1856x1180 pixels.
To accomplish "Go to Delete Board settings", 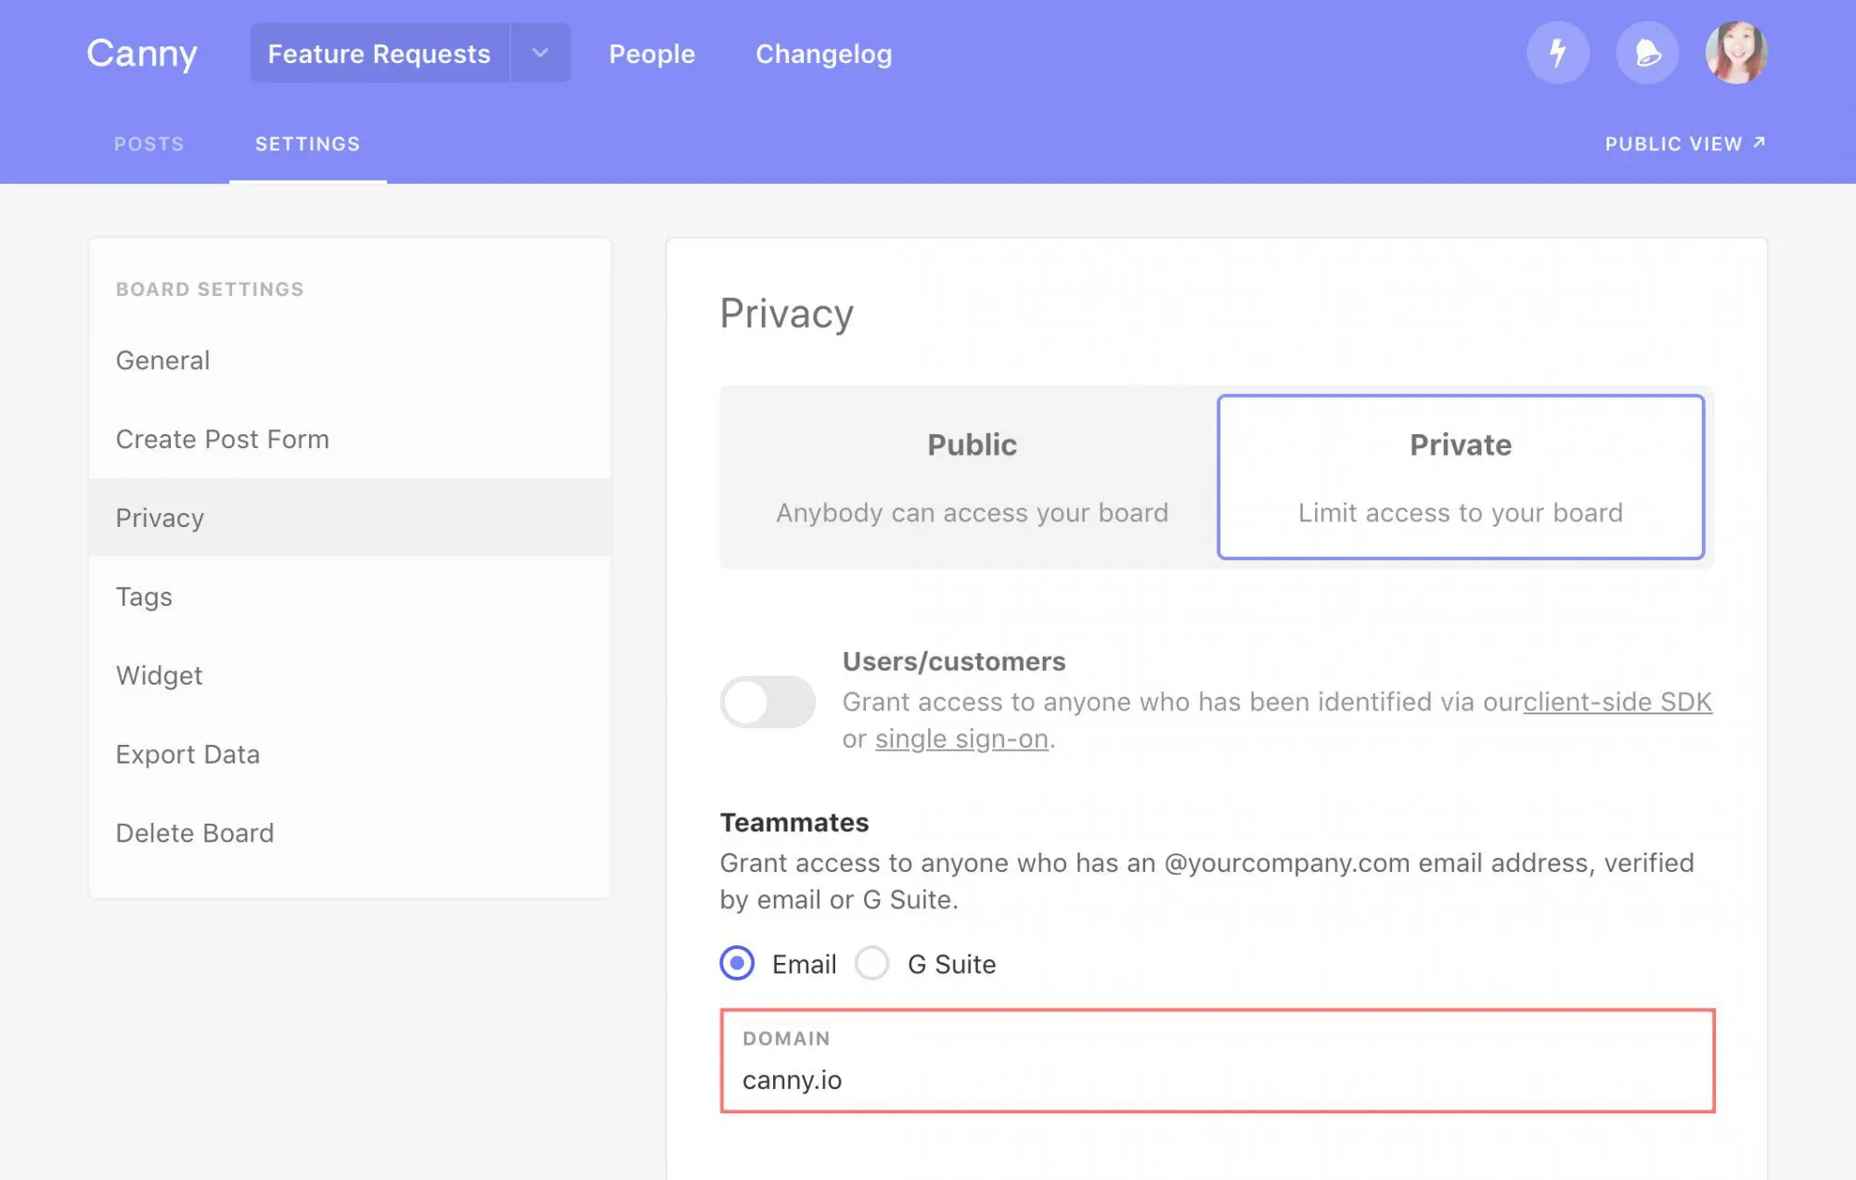I will [x=194, y=833].
